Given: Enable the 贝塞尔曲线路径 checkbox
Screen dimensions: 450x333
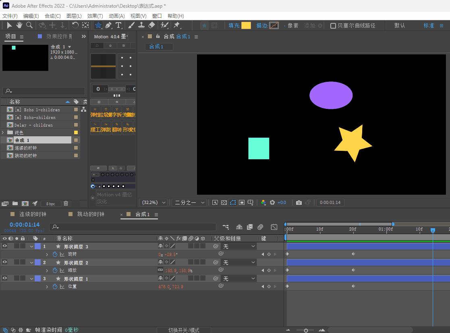Looking at the screenshot, I should (333, 26).
